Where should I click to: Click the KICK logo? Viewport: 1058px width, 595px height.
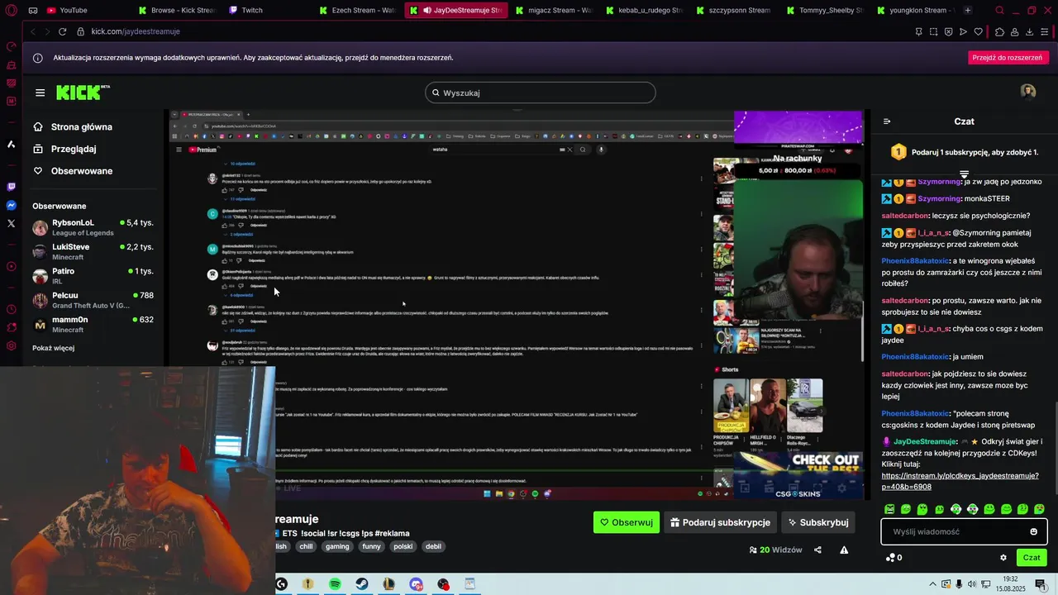point(83,92)
